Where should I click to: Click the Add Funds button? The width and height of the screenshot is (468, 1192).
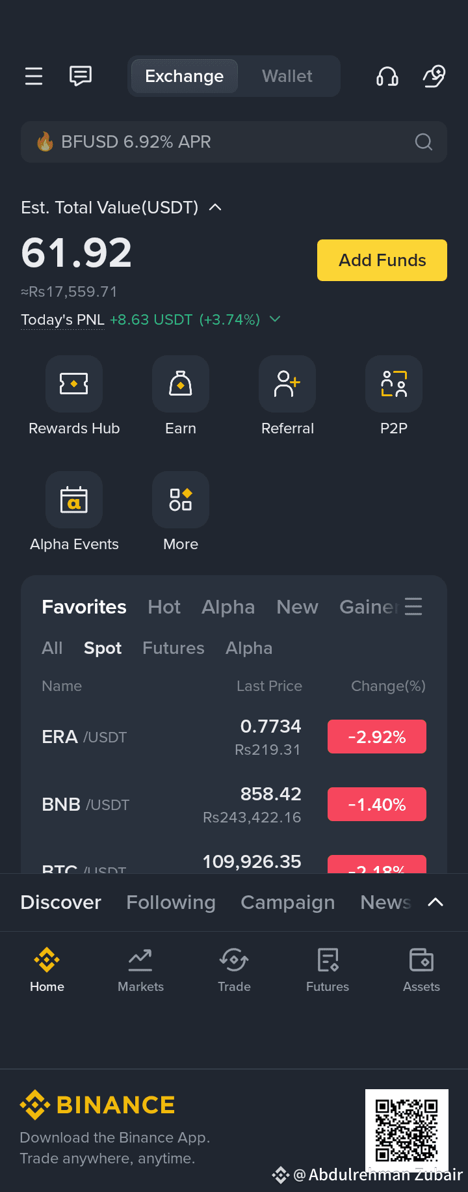pos(382,260)
